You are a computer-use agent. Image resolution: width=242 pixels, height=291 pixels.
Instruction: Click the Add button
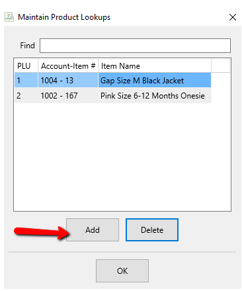coord(93,229)
